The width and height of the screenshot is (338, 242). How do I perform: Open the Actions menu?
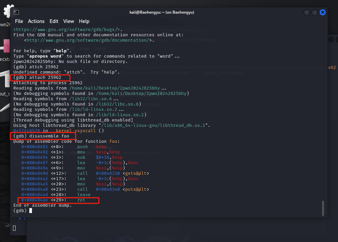(36, 21)
